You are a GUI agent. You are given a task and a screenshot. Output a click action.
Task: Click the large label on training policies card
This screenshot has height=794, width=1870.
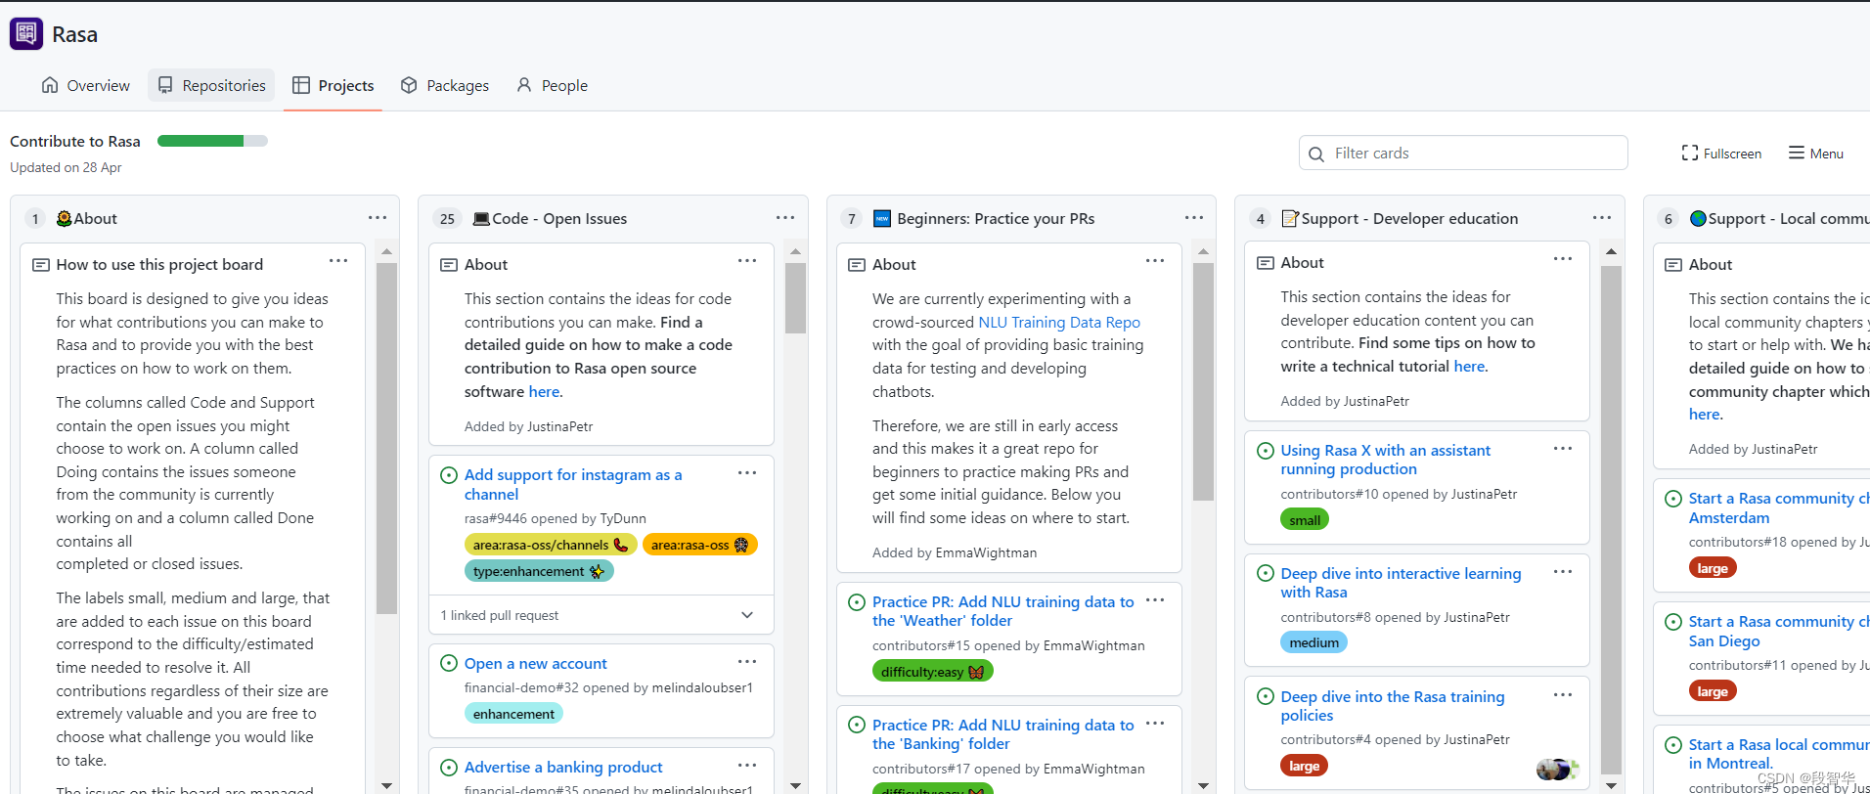pos(1304,766)
